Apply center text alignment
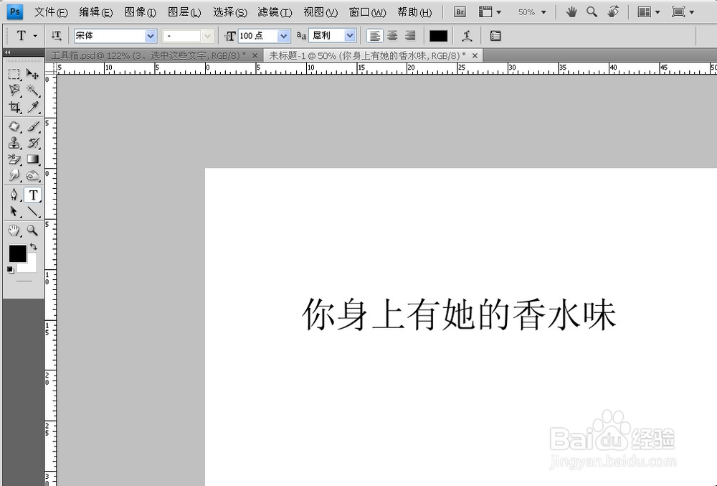This screenshot has height=486, width=717. click(x=391, y=35)
